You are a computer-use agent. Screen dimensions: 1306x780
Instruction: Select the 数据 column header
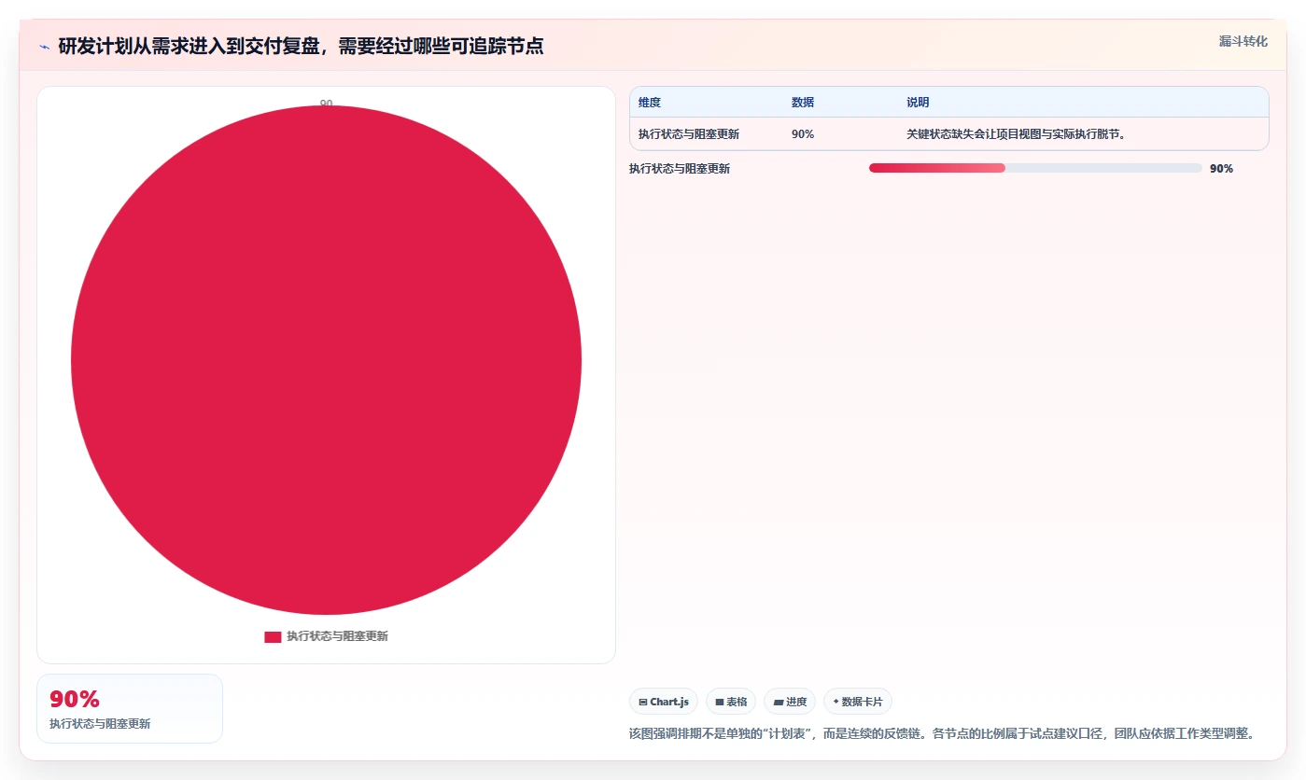pos(803,103)
